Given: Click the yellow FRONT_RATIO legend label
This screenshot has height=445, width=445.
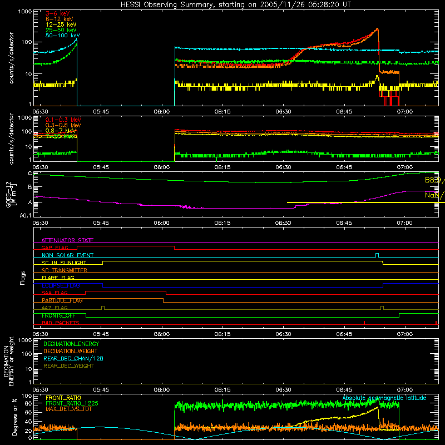Looking at the screenshot, I should coord(63,398).
